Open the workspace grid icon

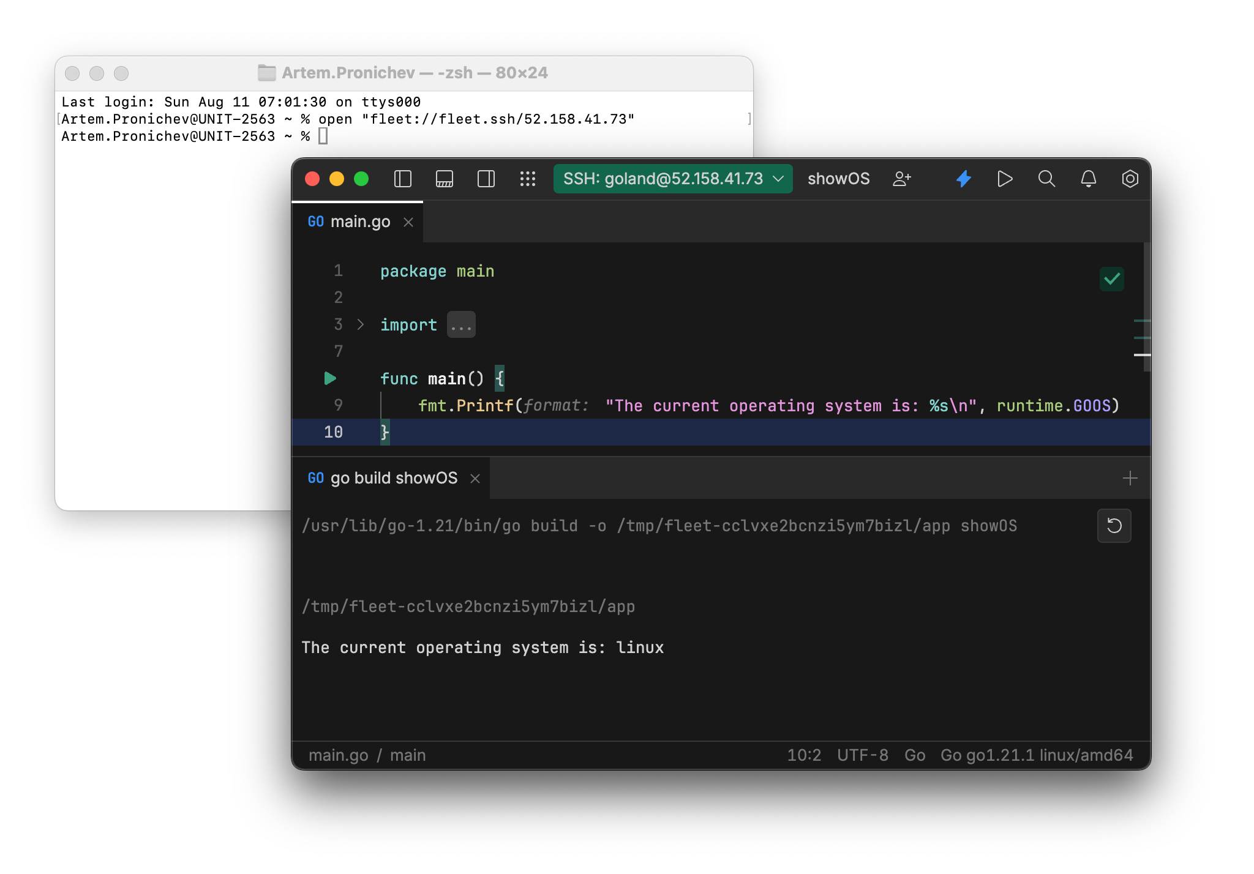[527, 179]
